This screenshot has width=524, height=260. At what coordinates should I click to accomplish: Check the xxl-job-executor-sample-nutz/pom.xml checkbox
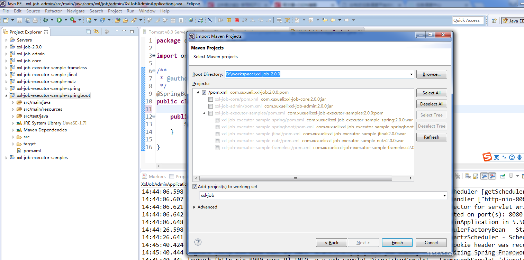coord(217,141)
